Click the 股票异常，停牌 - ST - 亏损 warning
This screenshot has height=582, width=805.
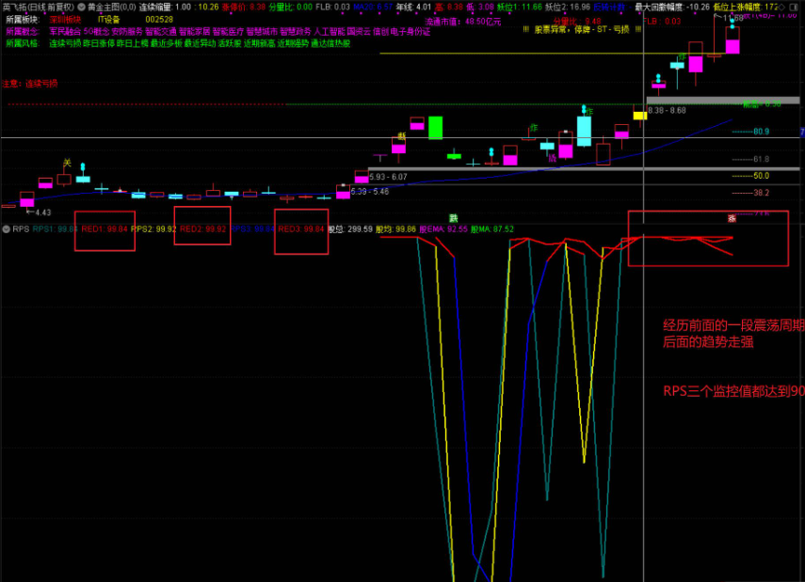582,30
